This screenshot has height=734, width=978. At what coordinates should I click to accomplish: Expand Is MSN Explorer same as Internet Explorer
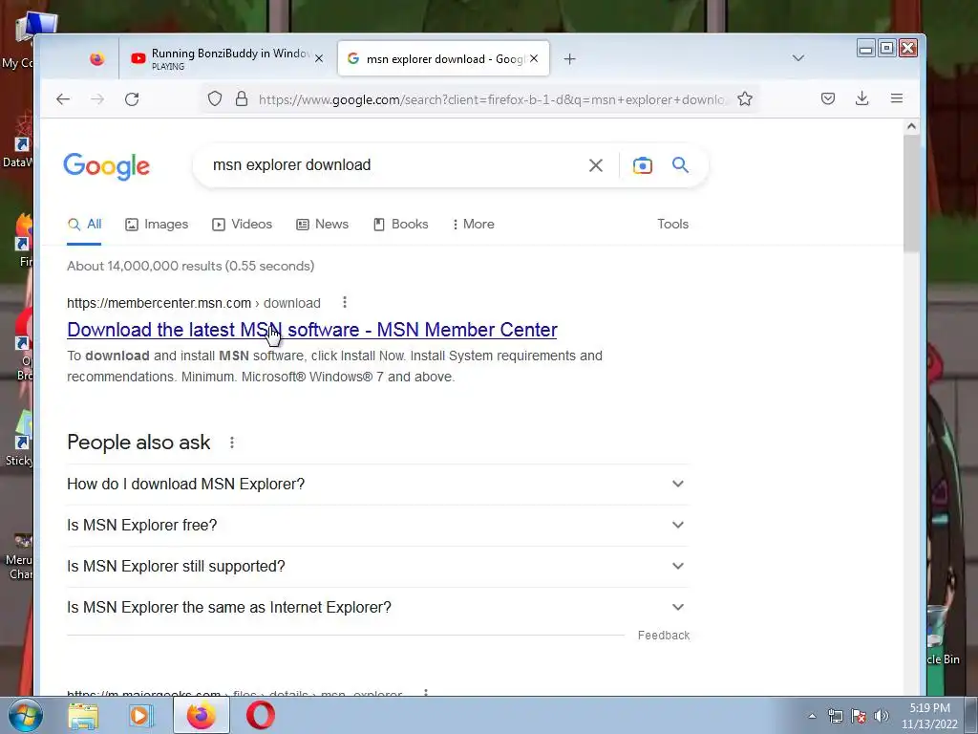coord(376,607)
